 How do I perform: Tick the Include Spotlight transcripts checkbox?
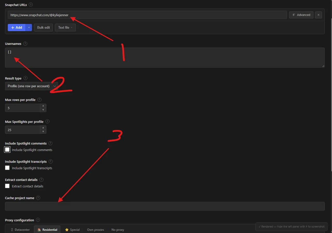pos(7,168)
